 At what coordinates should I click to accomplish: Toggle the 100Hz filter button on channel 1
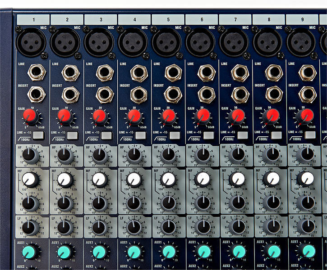[x=39, y=135]
